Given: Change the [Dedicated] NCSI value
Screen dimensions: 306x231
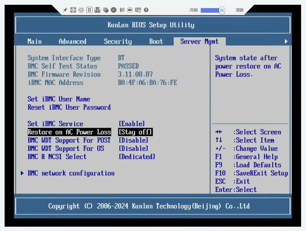Looking at the screenshot, I should [x=137, y=157].
